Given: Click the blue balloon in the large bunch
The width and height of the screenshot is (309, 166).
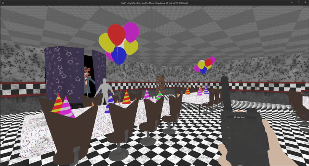Looking at the screenshot, I should point(119,55).
